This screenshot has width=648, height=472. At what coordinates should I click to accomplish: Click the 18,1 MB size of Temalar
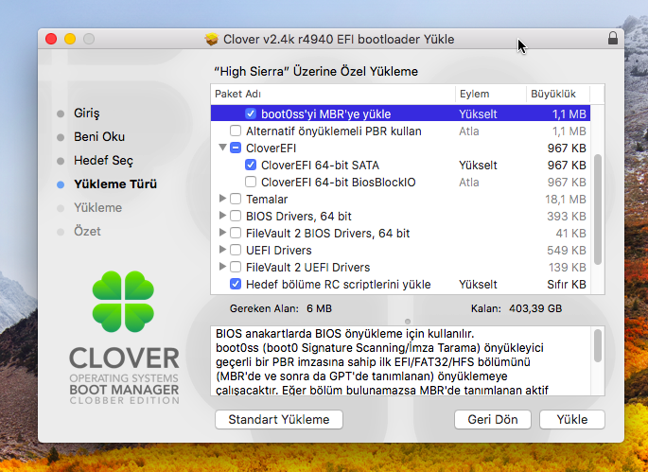(x=566, y=200)
